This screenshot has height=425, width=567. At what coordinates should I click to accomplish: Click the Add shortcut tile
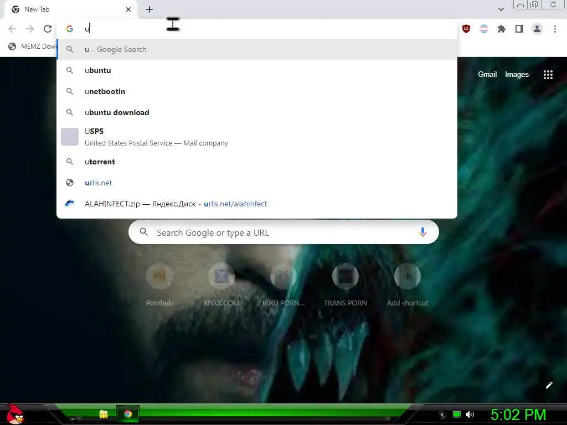click(x=407, y=286)
